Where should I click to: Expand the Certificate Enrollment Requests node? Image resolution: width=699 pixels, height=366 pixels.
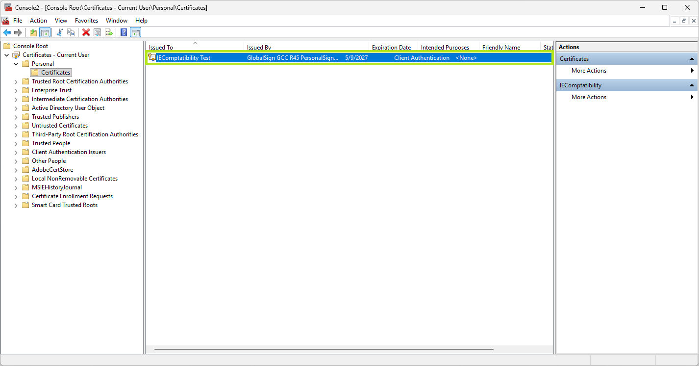(x=16, y=196)
